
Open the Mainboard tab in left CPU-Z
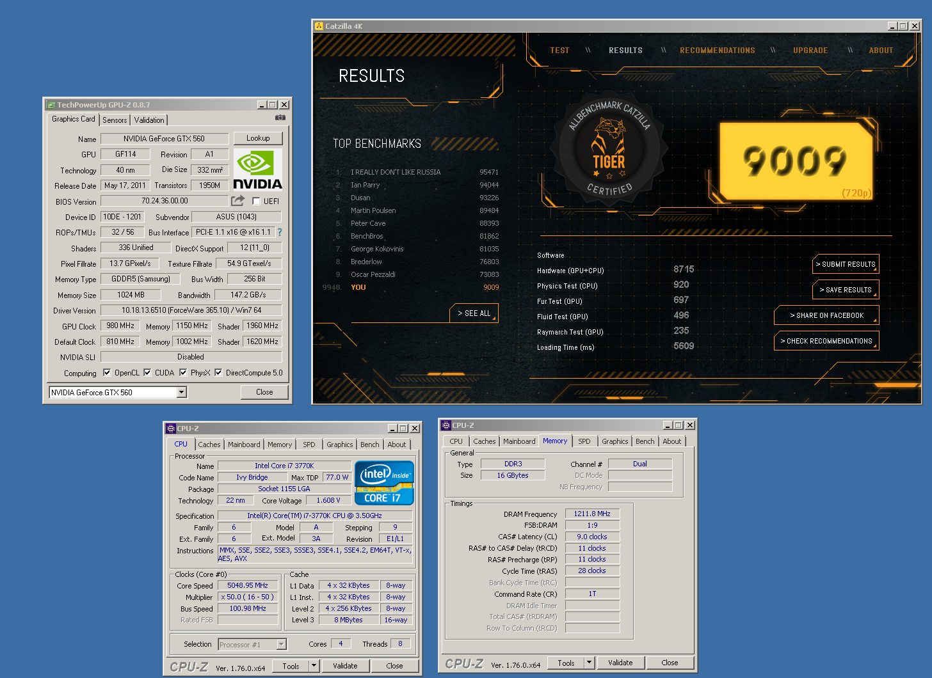tap(244, 445)
